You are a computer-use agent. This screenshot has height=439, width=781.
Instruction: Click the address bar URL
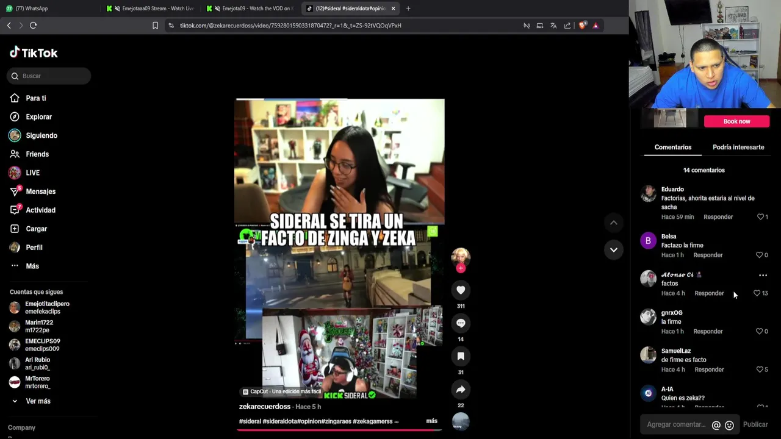point(290,26)
